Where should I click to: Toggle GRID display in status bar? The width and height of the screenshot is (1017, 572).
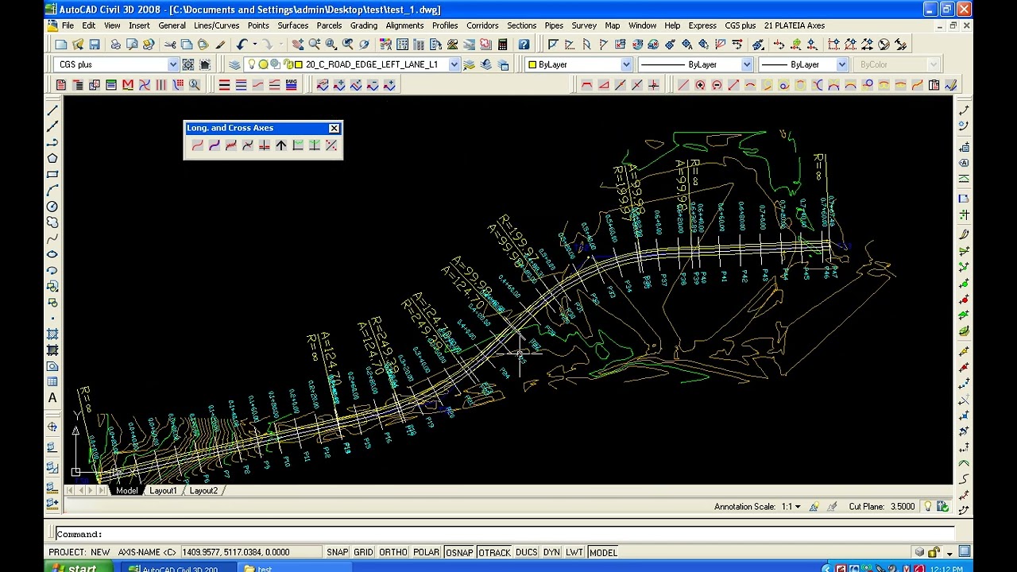(x=363, y=552)
